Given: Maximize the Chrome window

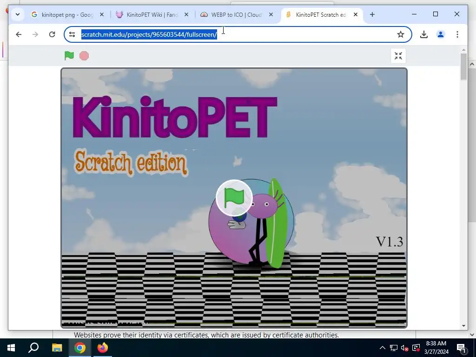Looking at the screenshot, I should [x=435, y=14].
